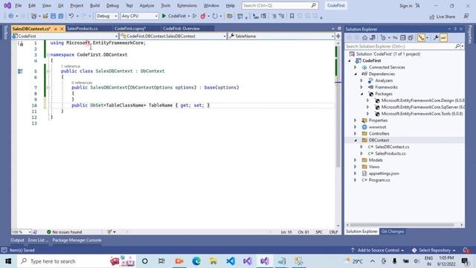Click Switch Views icon in Solution Explorer
Viewport: 476px width, 268px height.
(373, 38)
